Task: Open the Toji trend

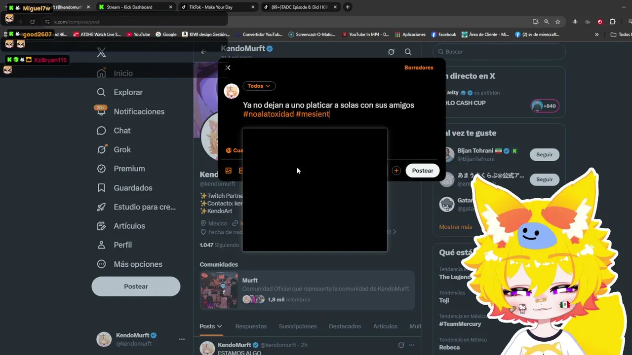Action: [444, 300]
